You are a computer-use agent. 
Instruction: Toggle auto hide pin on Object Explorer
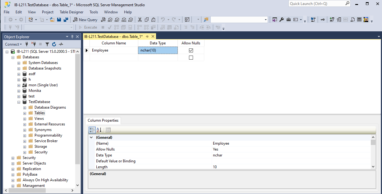point(72,37)
